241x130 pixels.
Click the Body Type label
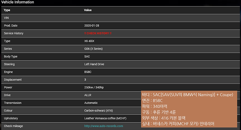coord(11,56)
